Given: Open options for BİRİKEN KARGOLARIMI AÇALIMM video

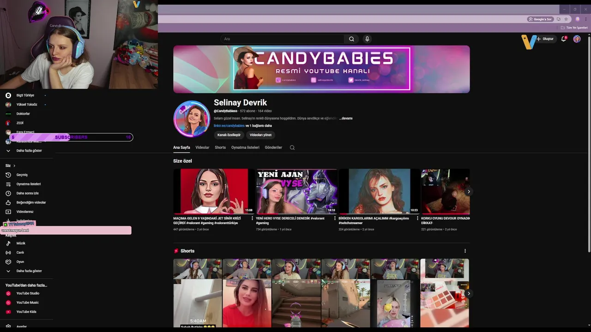Looking at the screenshot, I should point(417,218).
